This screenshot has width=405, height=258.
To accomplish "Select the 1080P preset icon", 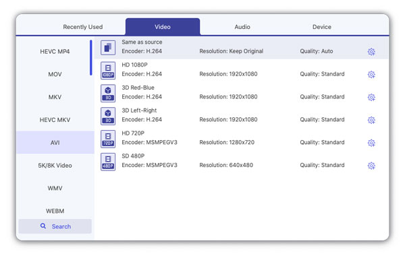I will pos(108,71).
